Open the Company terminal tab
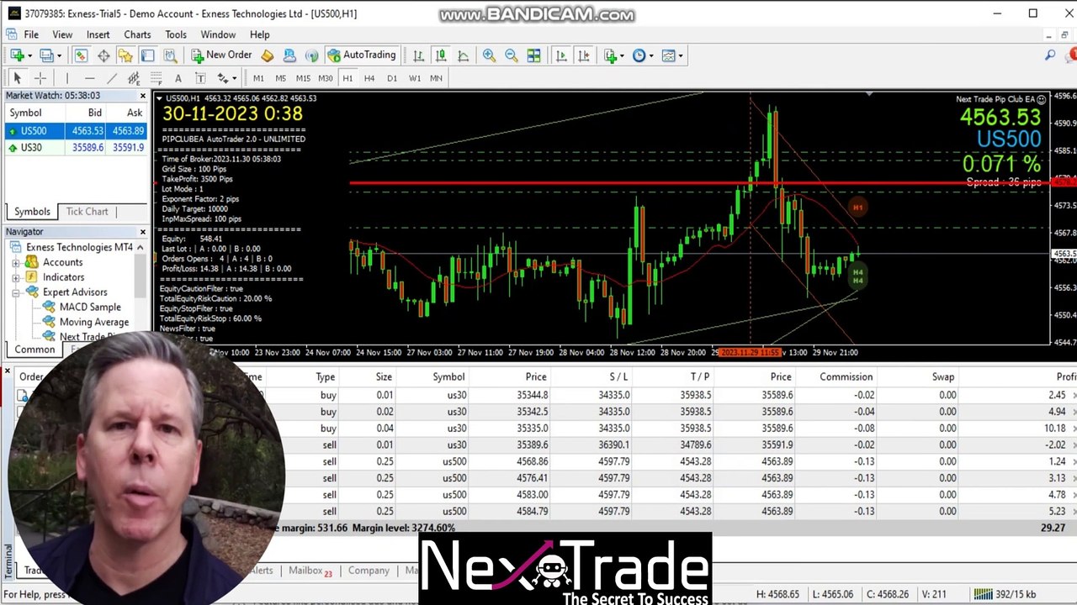The height and width of the screenshot is (605, 1077). click(369, 571)
